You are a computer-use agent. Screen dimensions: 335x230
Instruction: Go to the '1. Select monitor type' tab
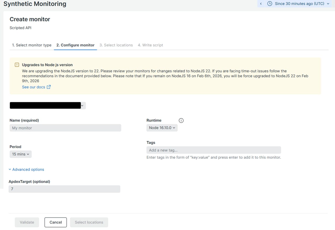point(32,45)
